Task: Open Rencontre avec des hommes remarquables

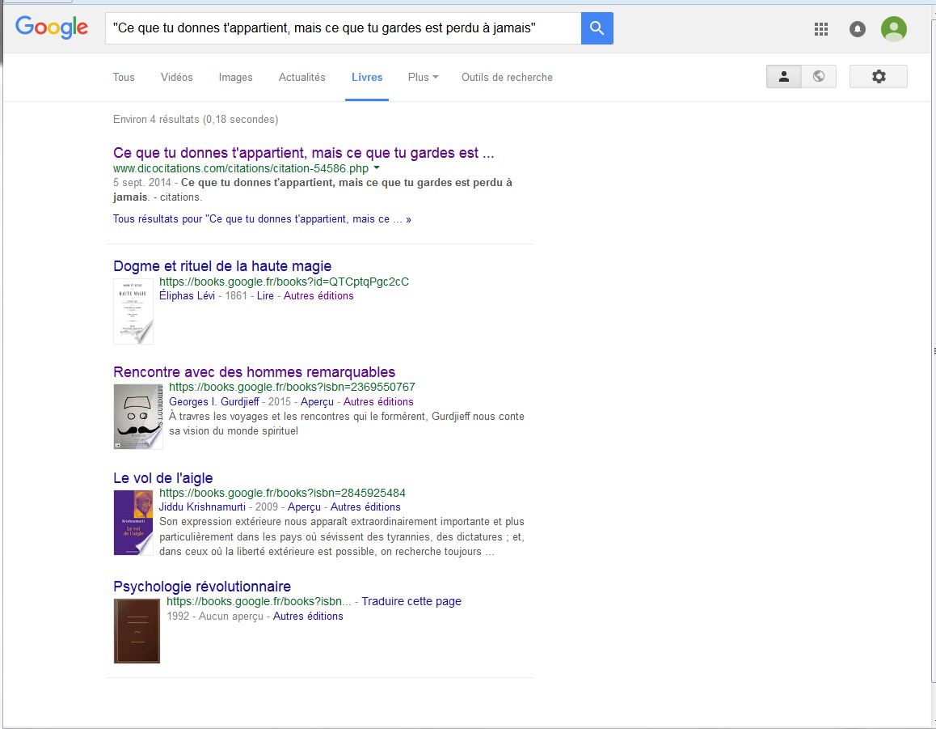Action: click(255, 372)
